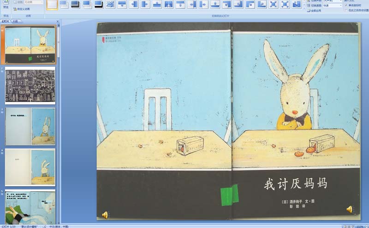Apply the Uncover Left-Down corner transition icon
The width and height of the screenshot is (369, 228).
pyautogui.click(x=227, y=4)
